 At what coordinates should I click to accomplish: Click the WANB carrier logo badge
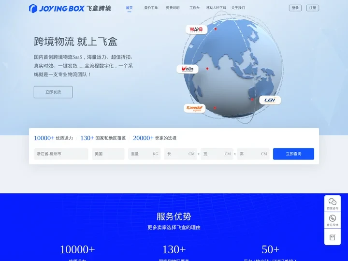coord(196,29)
